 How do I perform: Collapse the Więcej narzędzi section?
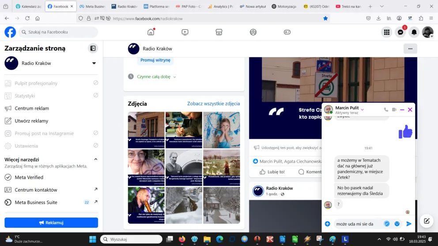pos(95,159)
